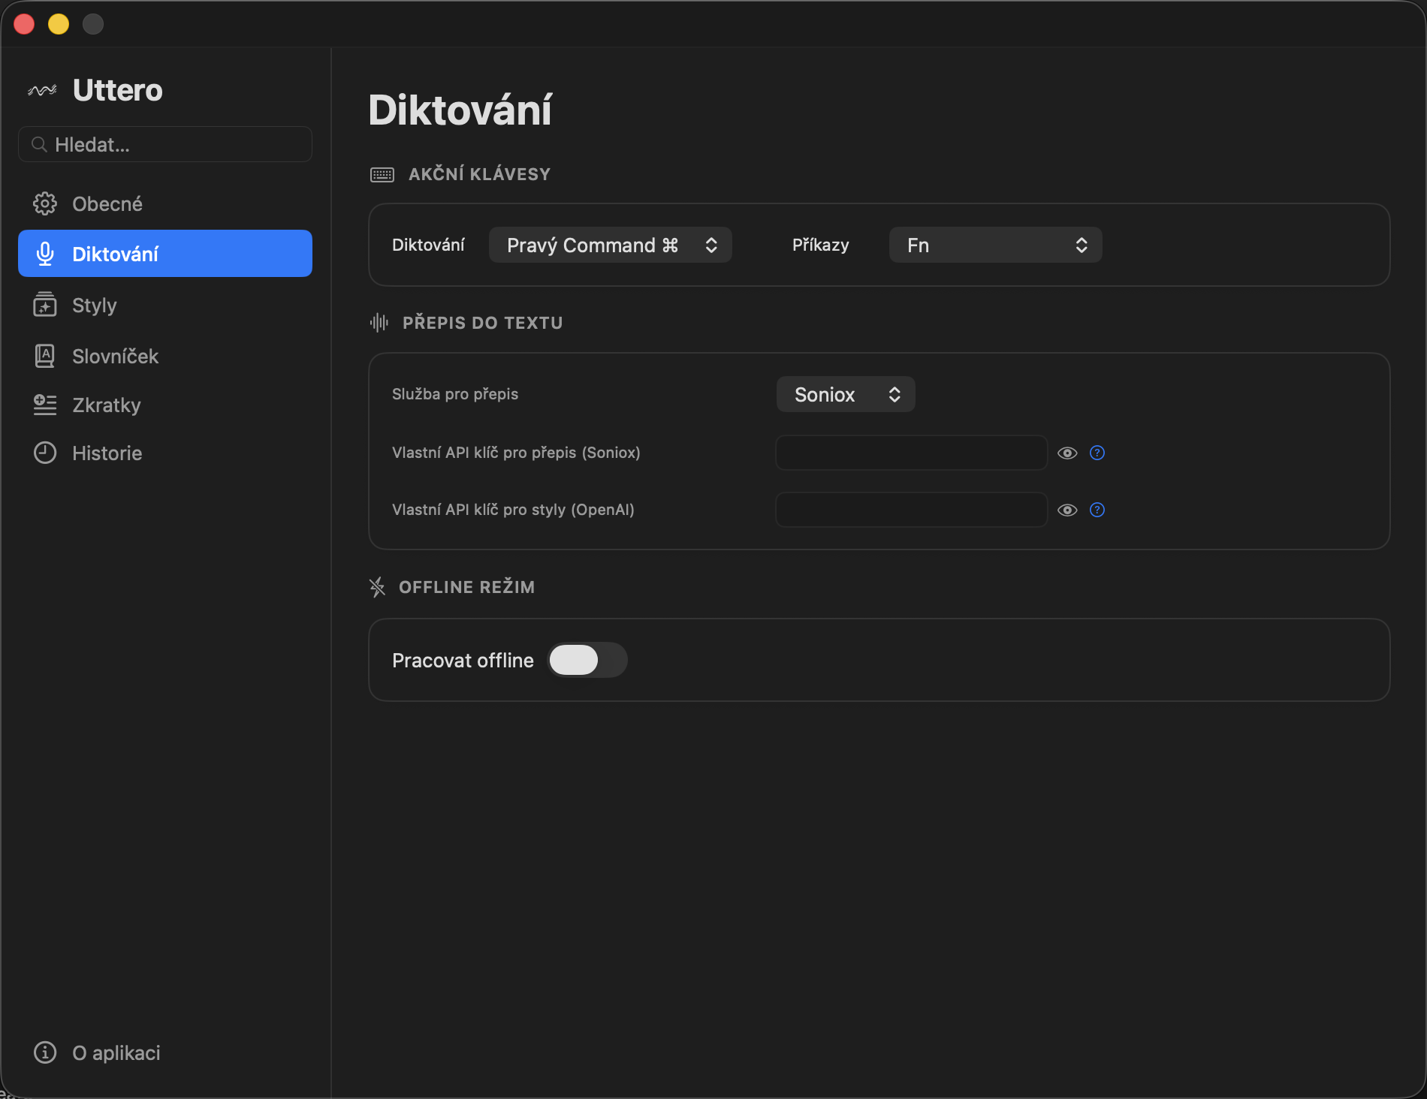Click inside the Hledat search field

click(x=164, y=144)
